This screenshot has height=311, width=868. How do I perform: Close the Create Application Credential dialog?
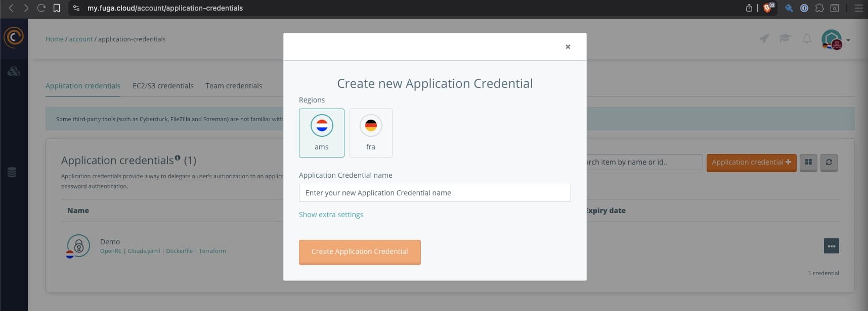568,46
